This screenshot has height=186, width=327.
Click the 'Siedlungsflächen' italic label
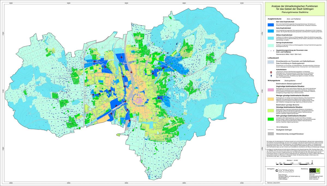click(x=290, y=81)
